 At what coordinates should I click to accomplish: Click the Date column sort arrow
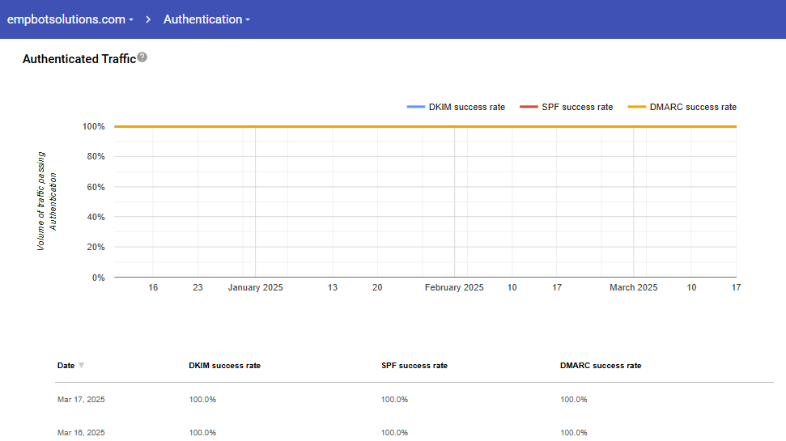(x=81, y=366)
